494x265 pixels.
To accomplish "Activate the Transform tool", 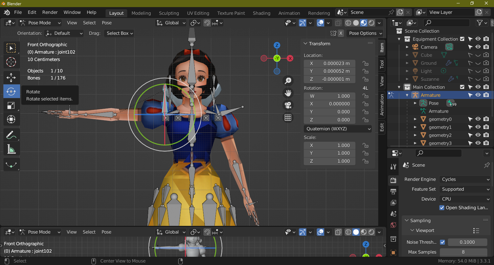I will tap(11, 120).
